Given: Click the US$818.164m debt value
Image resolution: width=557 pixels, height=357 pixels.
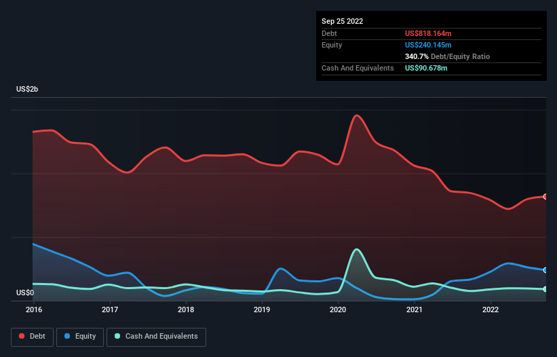Looking at the screenshot, I should click(428, 33).
